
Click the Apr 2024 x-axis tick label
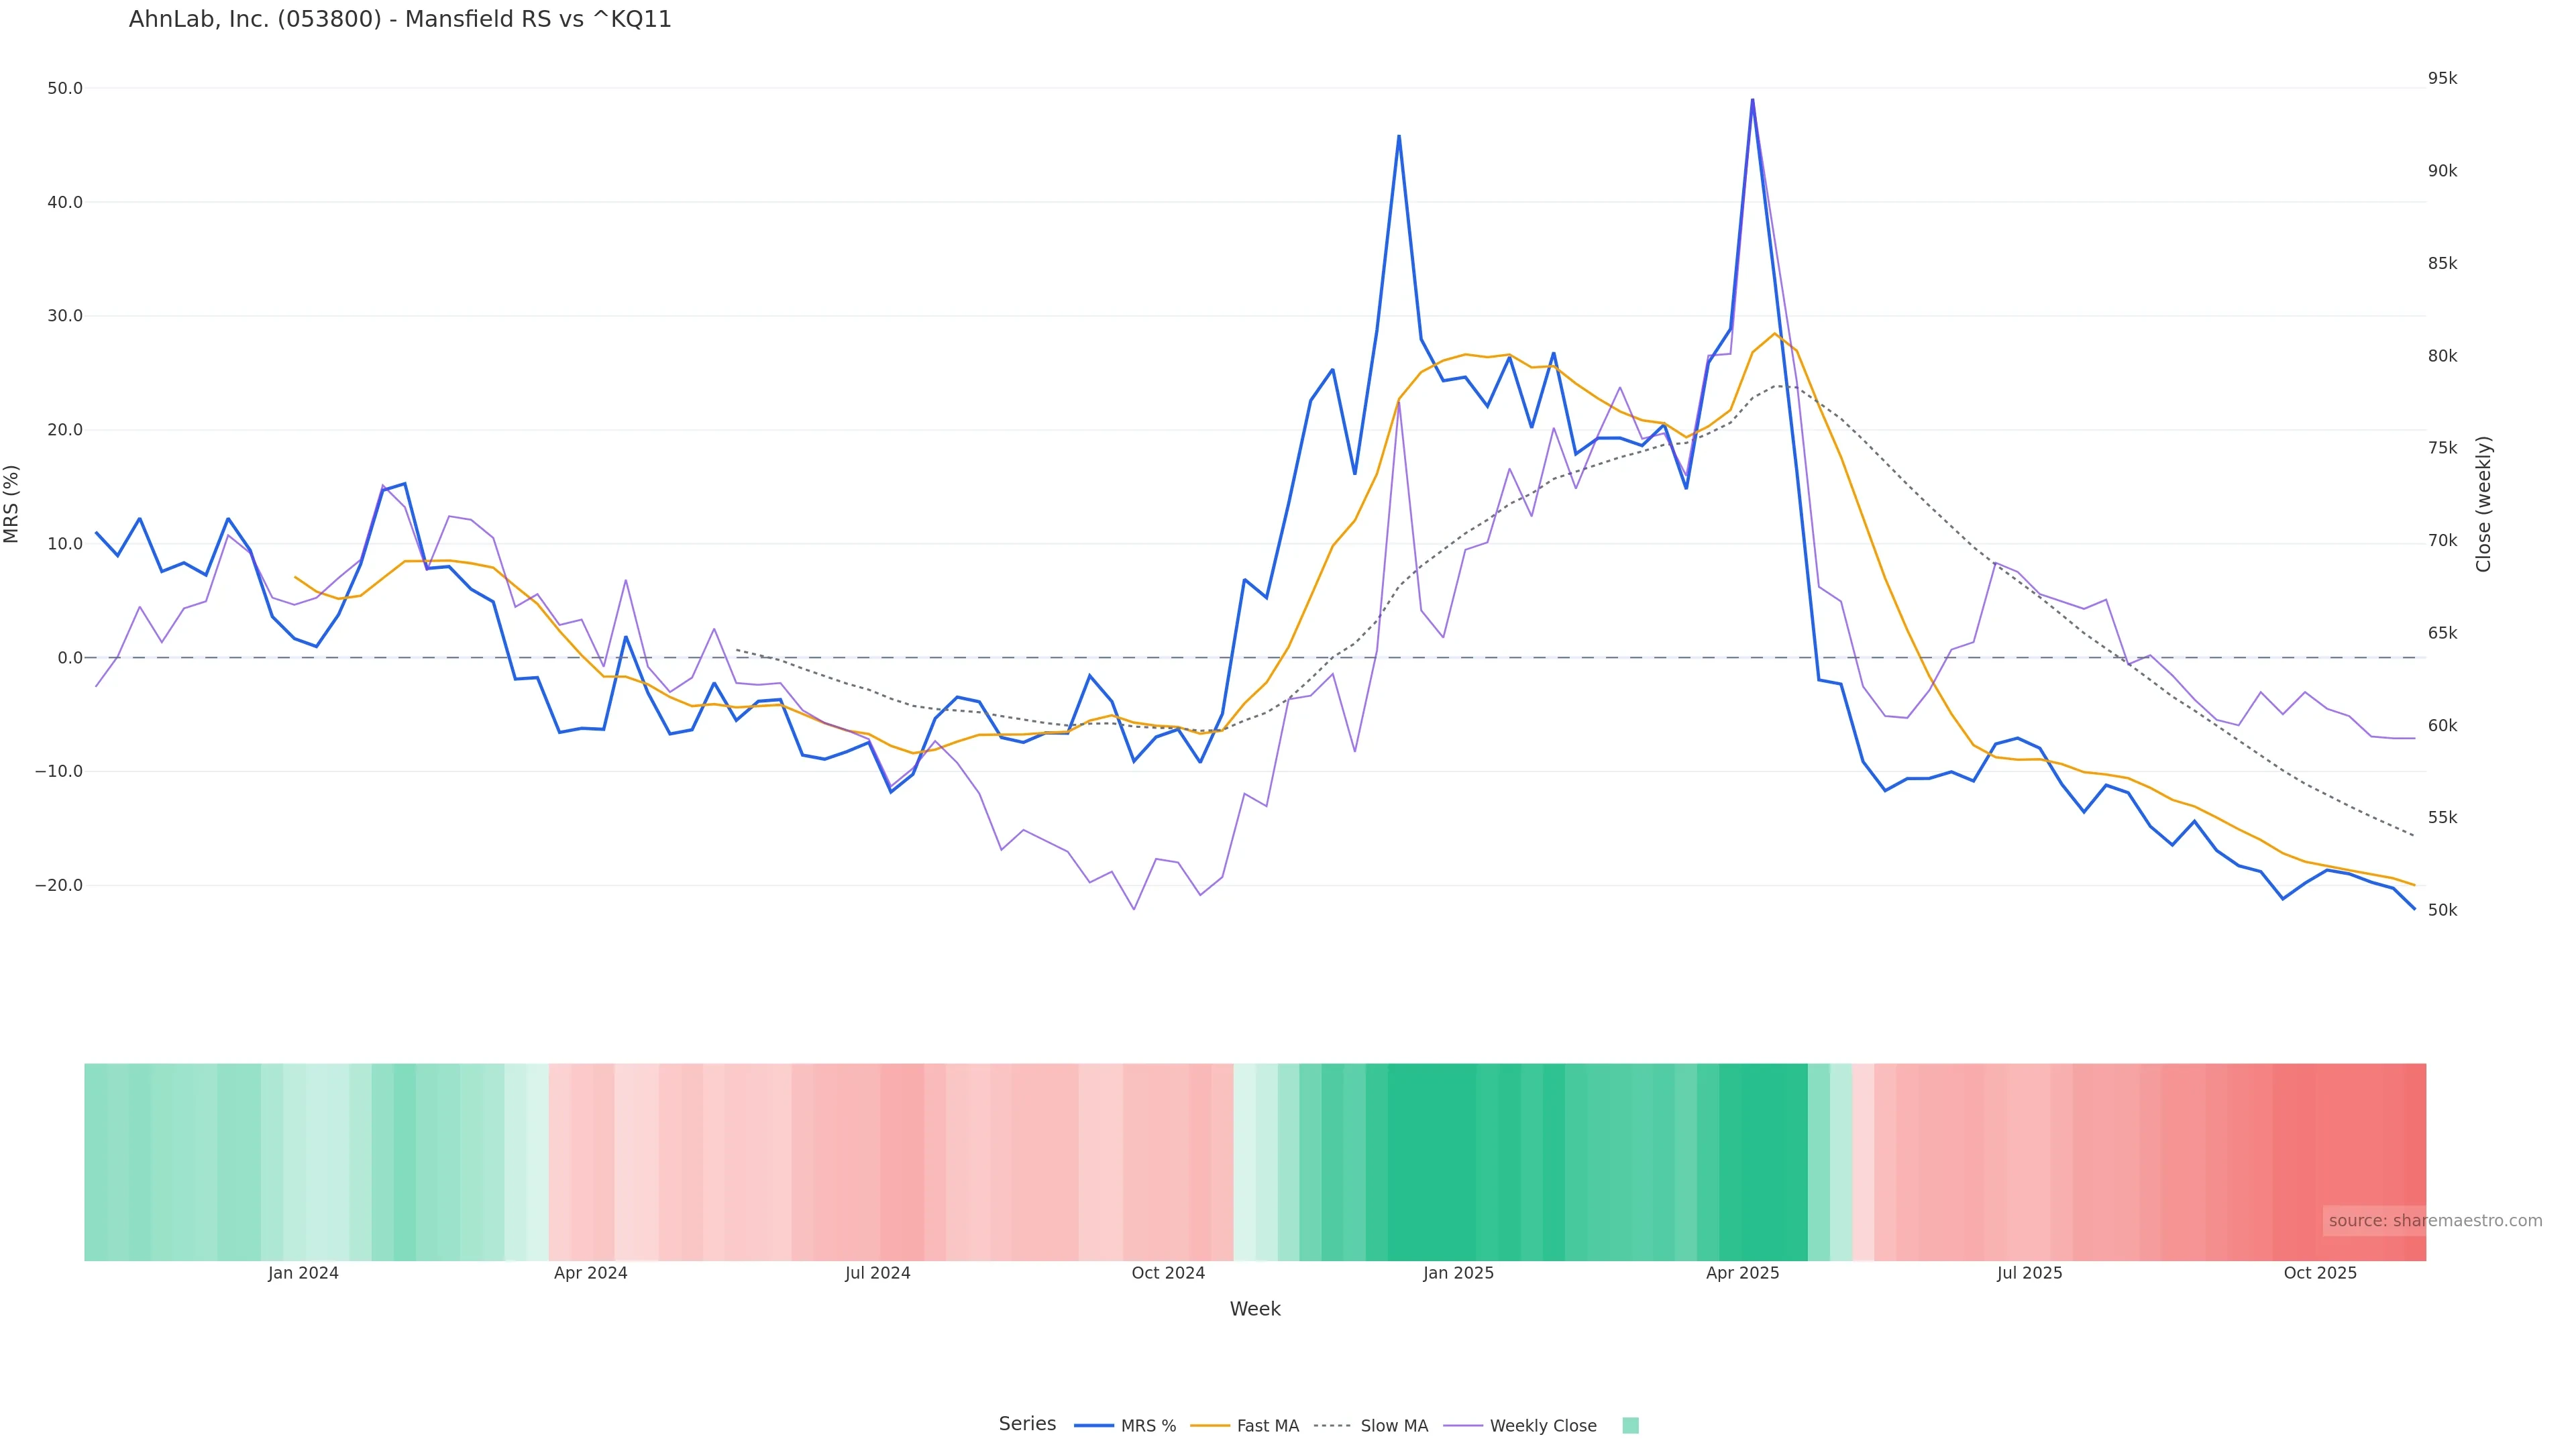click(x=590, y=1273)
